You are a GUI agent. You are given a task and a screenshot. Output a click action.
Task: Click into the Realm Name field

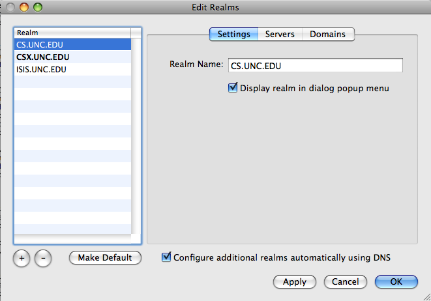[x=316, y=65]
